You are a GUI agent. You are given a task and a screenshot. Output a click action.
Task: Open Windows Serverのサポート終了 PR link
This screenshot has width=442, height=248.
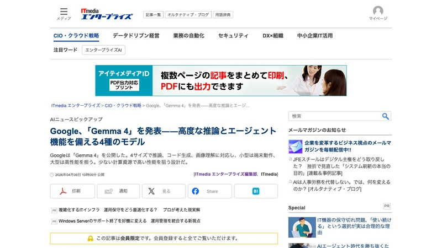pos(130,221)
